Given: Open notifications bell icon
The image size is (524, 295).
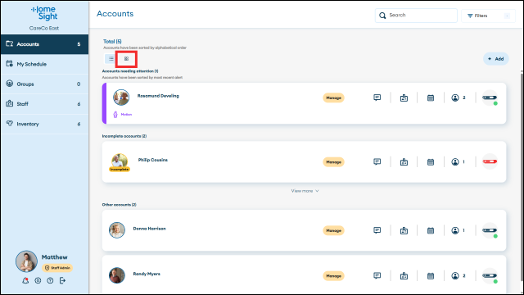Looking at the screenshot, I should 25,280.
